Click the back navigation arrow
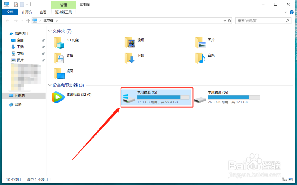 point(8,21)
